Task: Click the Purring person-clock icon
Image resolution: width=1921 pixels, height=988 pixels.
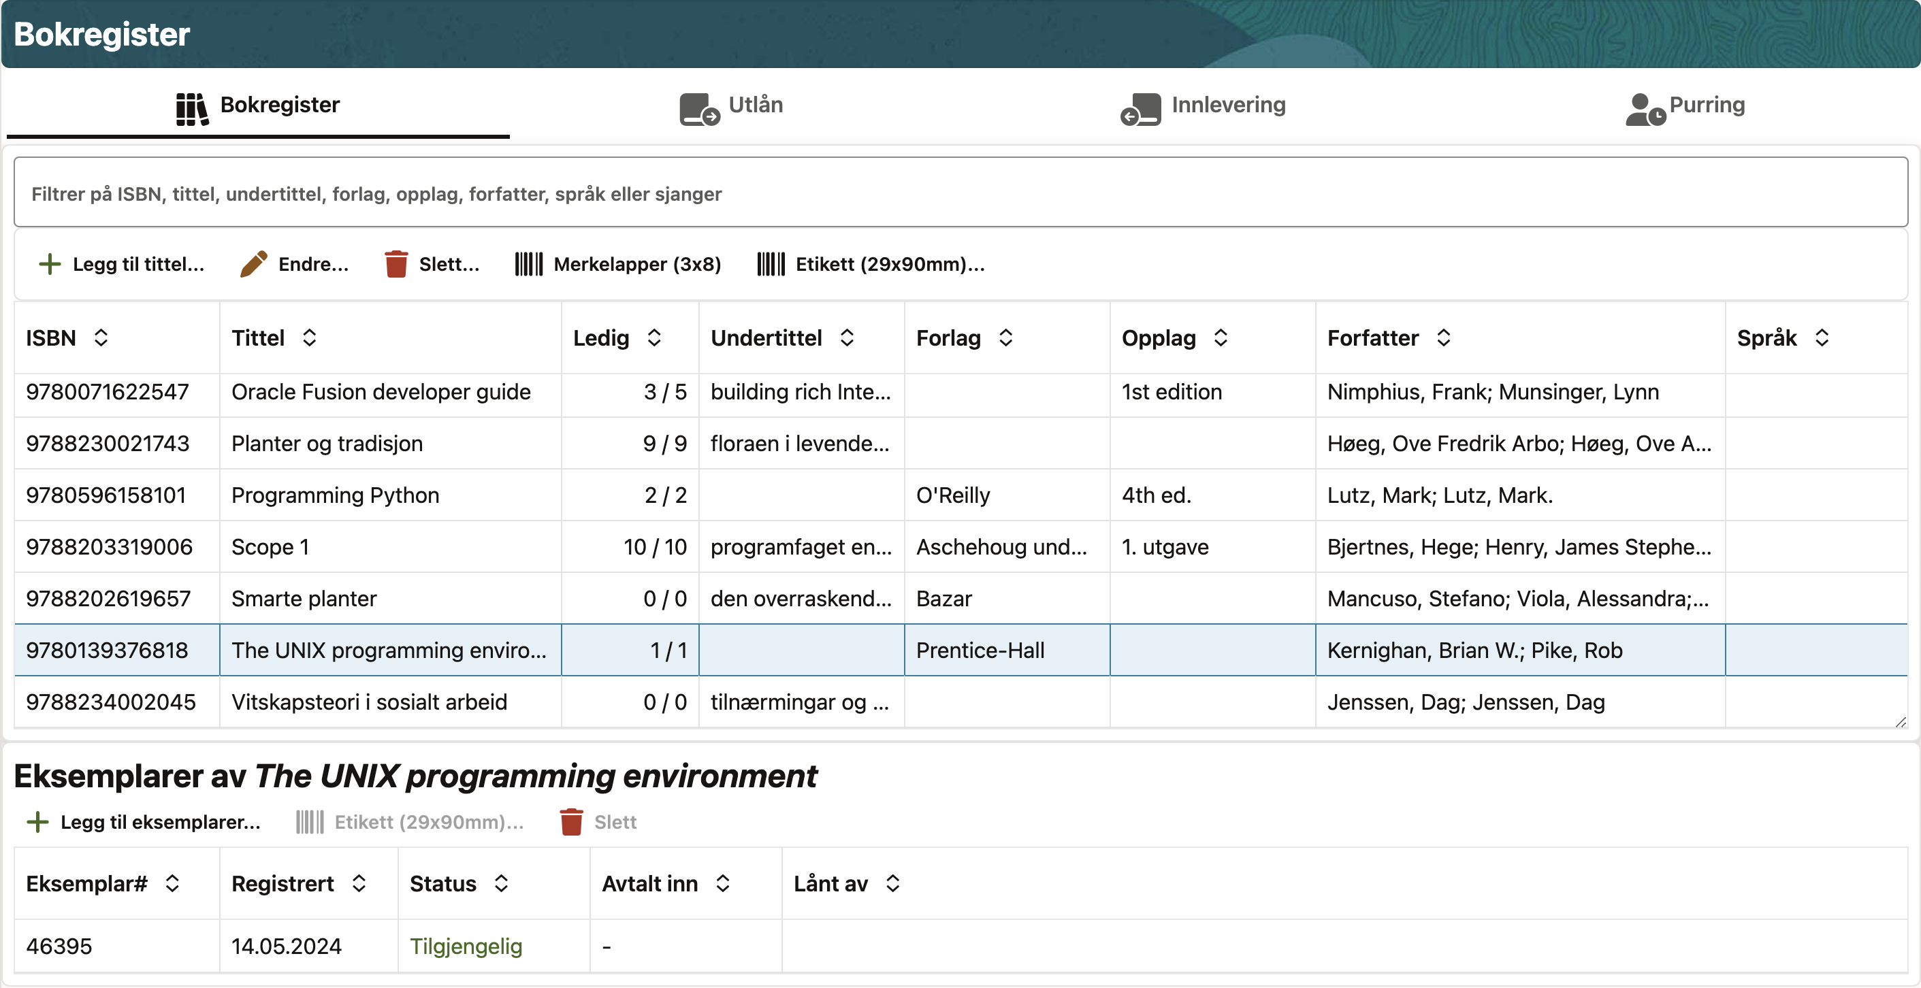Action: click(1645, 110)
